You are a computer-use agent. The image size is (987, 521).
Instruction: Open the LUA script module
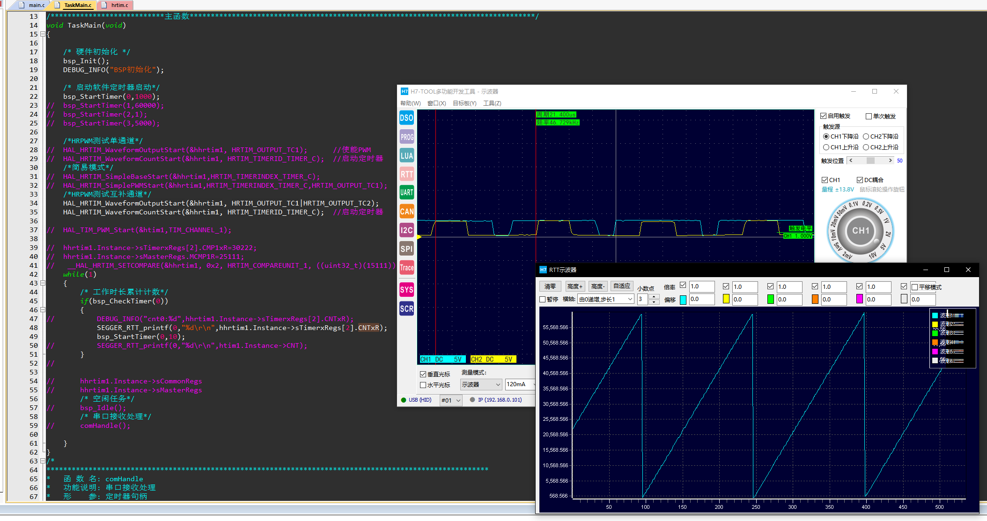coord(406,155)
